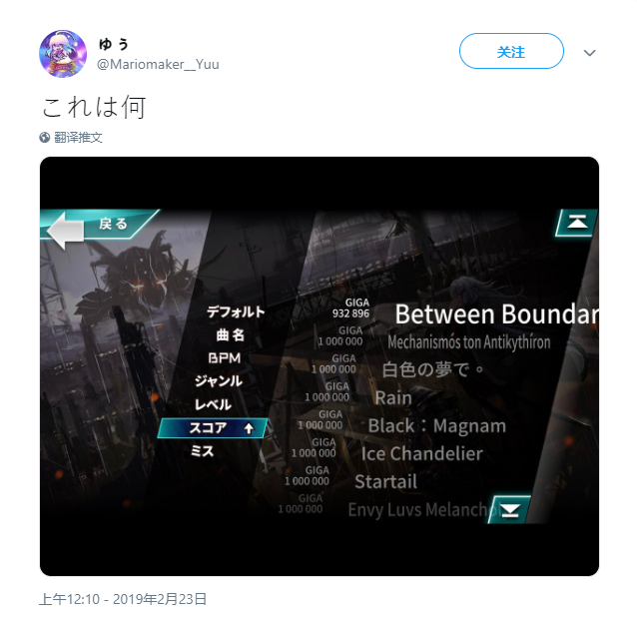
Task: Select the デフォルト sort option
Action: point(236,311)
